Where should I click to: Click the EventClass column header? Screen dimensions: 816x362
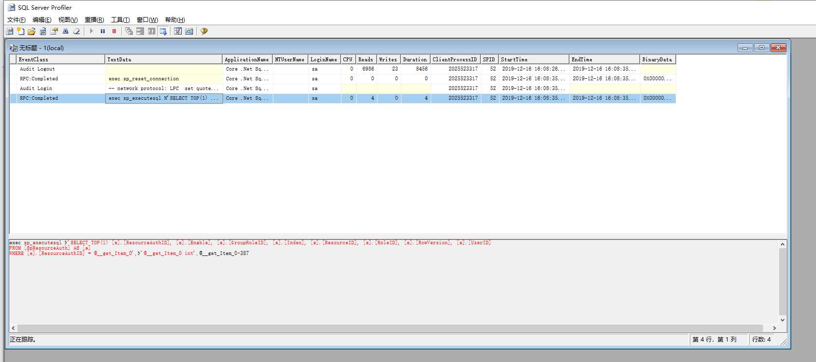(x=61, y=59)
